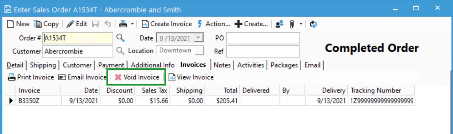
Task: Select invoice B3350Z cell
Action: tap(39, 101)
